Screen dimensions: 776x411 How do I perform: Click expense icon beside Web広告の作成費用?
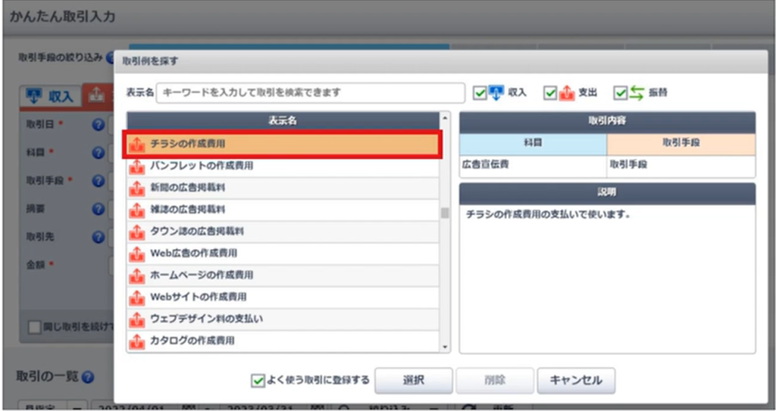pyautogui.click(x=137, y=254)
